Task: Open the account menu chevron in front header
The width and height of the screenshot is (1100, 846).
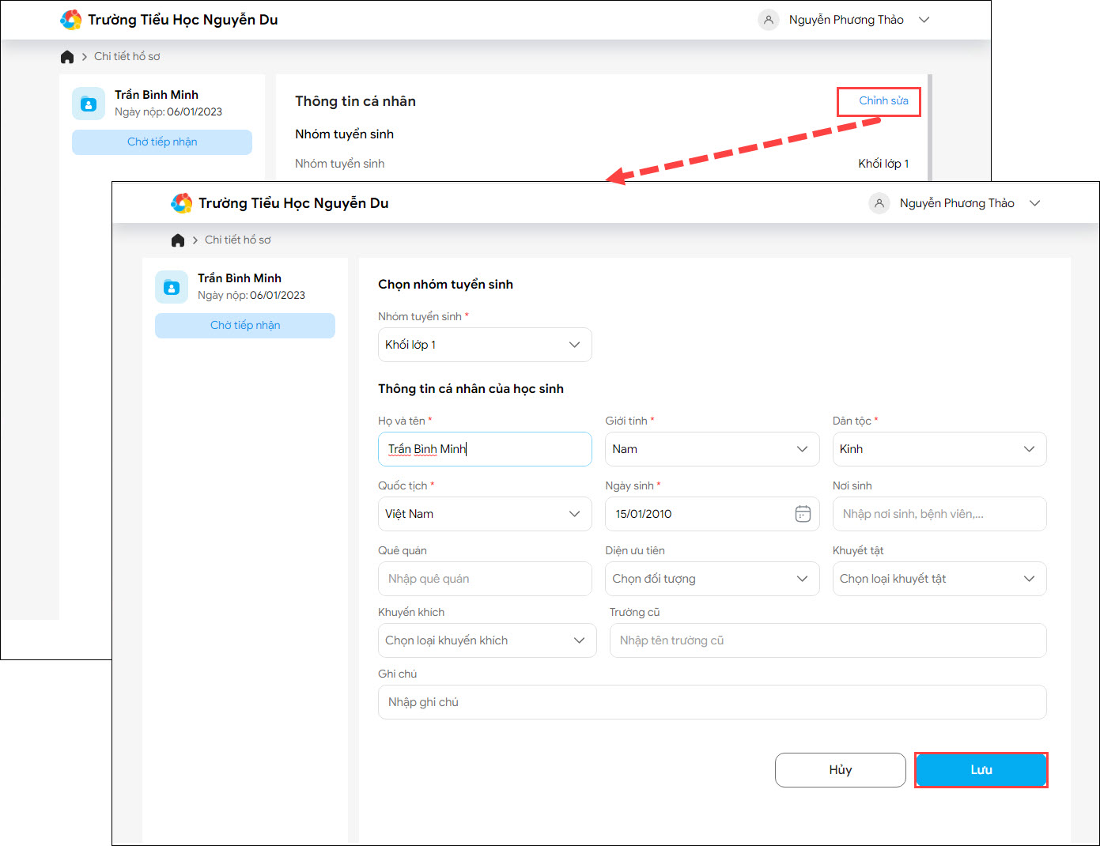Action: tap(1034, 203)
